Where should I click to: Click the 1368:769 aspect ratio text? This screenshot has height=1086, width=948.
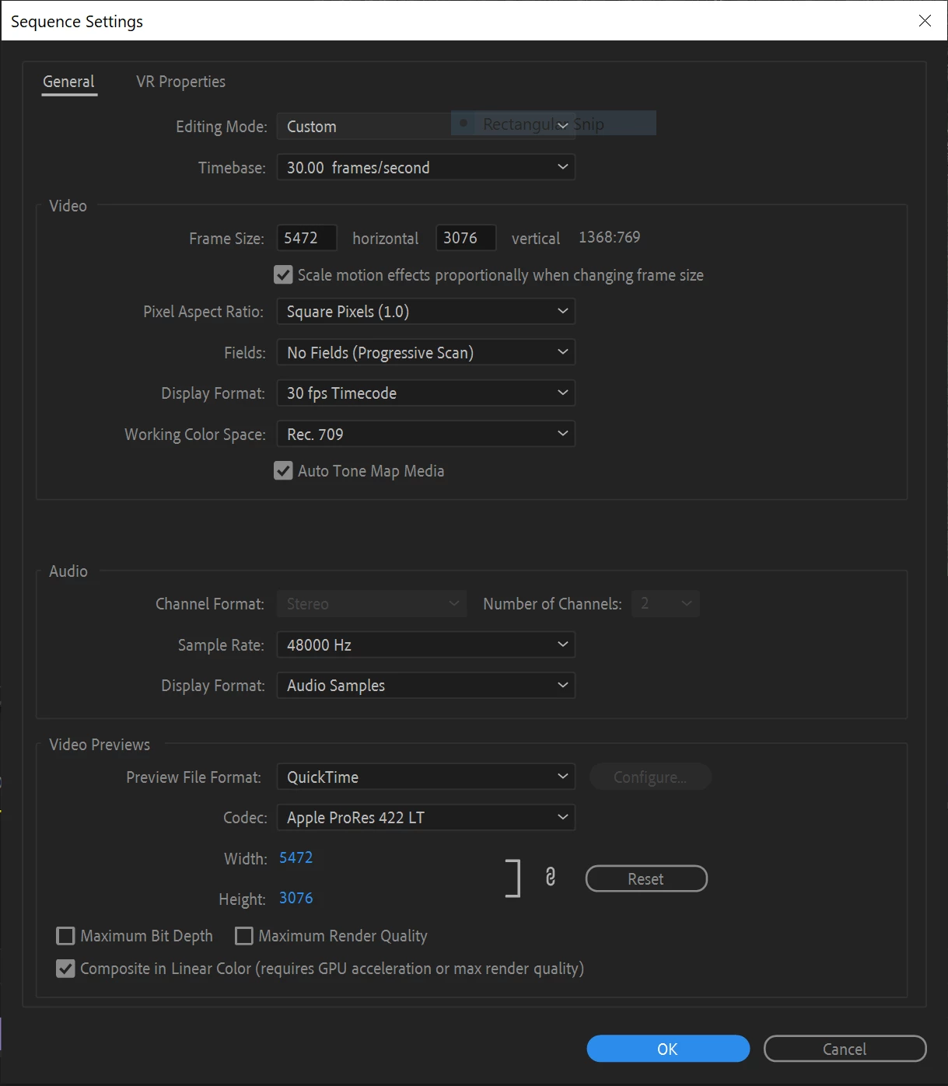(x=609, y=237)
